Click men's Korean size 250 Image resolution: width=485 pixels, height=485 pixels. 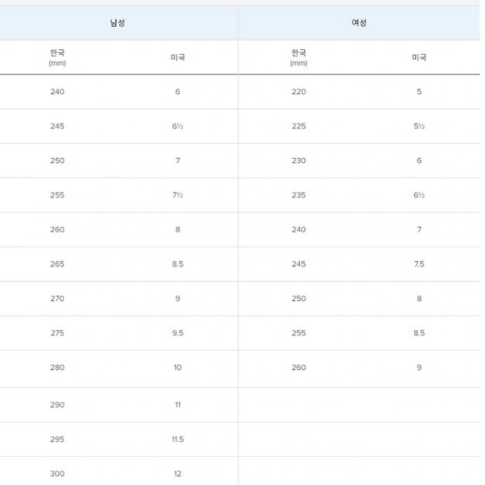tap(58, 161)
